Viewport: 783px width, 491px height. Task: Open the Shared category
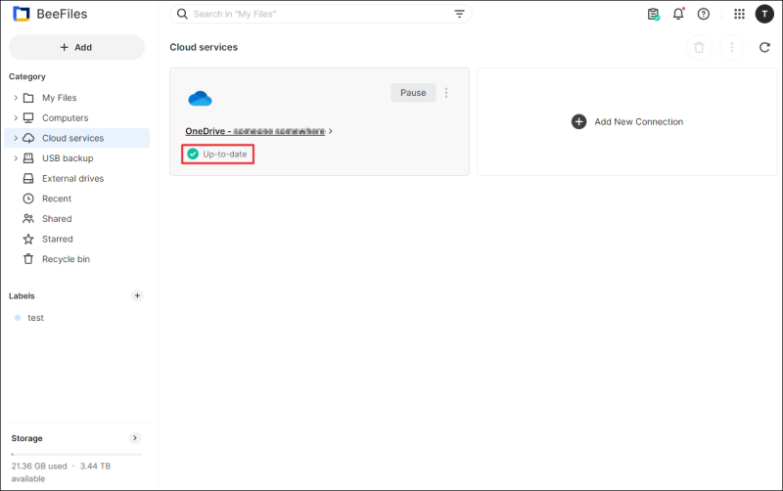click(x=57, y=218)
